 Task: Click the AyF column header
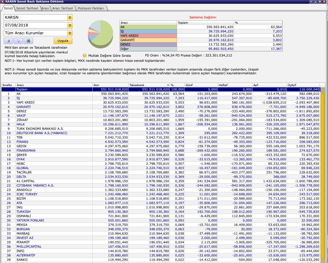[269, 85]
